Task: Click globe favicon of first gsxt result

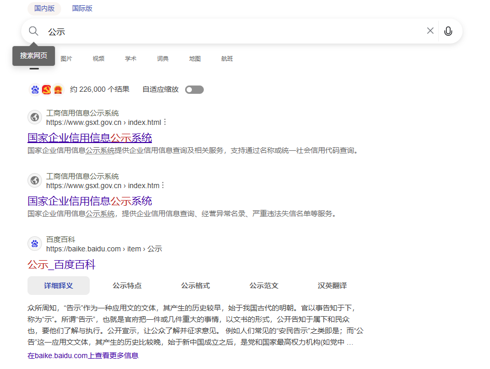Action: [x=35, y=117]
